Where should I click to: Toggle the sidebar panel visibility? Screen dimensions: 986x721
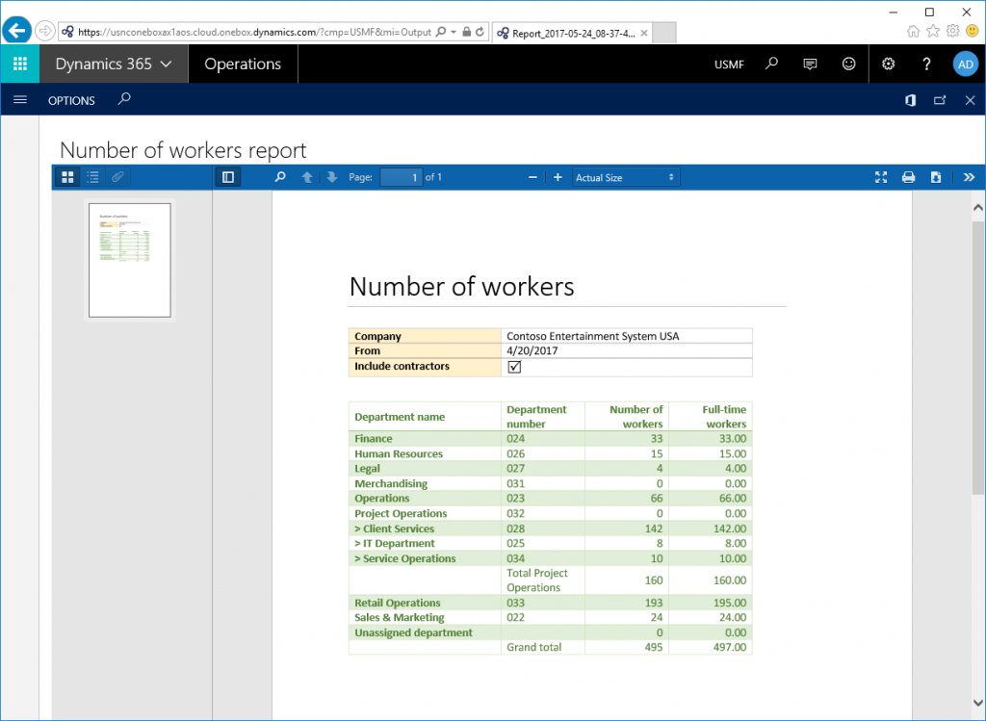(x=228, y=177)
